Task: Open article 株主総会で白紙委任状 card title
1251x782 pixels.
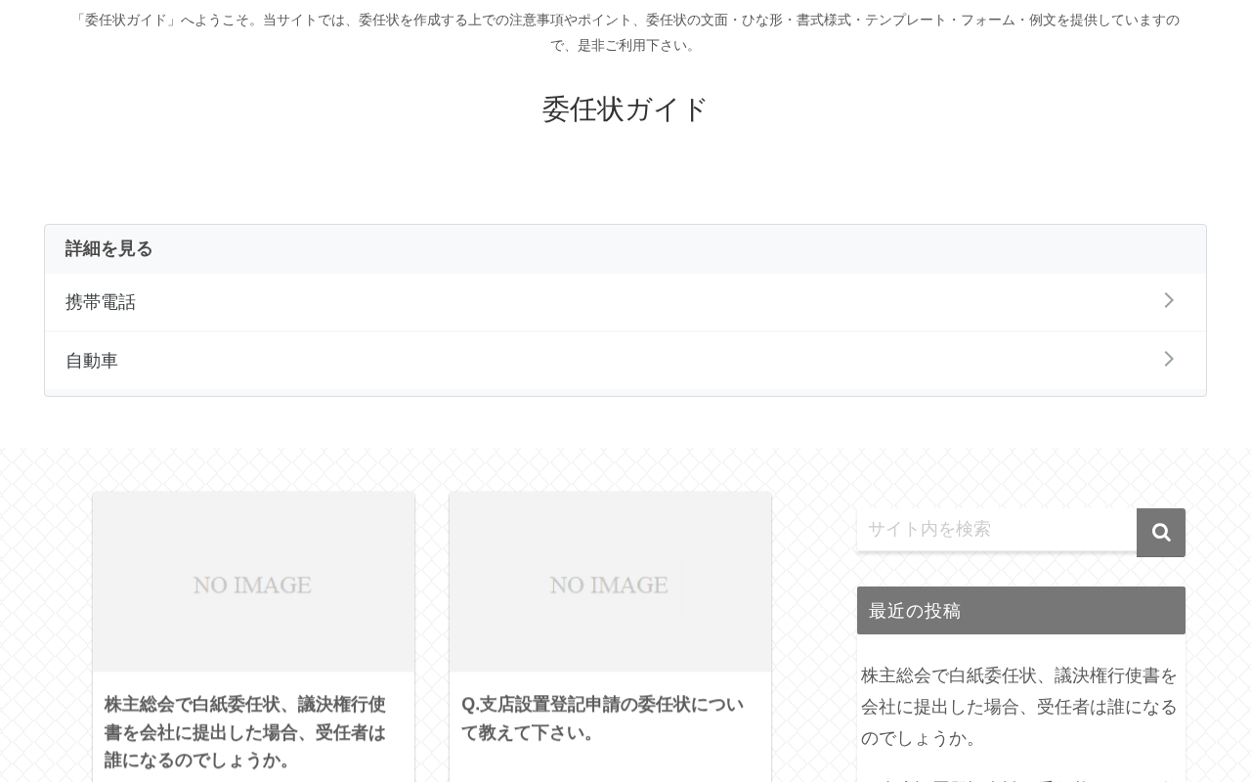Action: [245, 732]
